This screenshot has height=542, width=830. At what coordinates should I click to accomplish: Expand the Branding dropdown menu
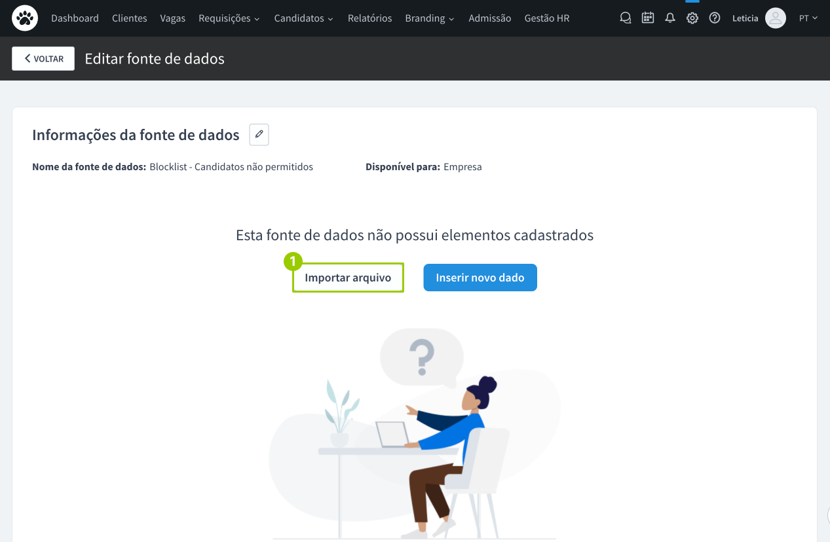430,18
